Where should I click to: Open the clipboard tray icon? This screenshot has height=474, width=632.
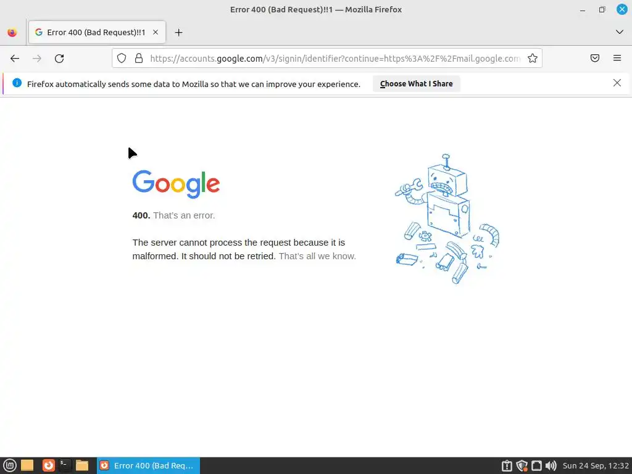(x=507, y=466)
